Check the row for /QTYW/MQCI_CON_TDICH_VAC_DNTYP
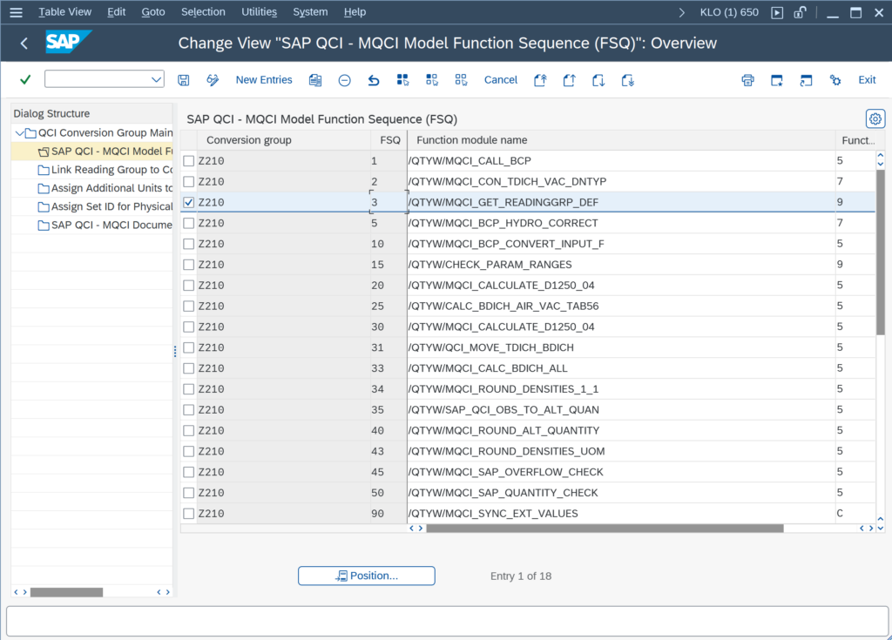The width and height of the screenshot is (892, 640). tap(189, 181)
